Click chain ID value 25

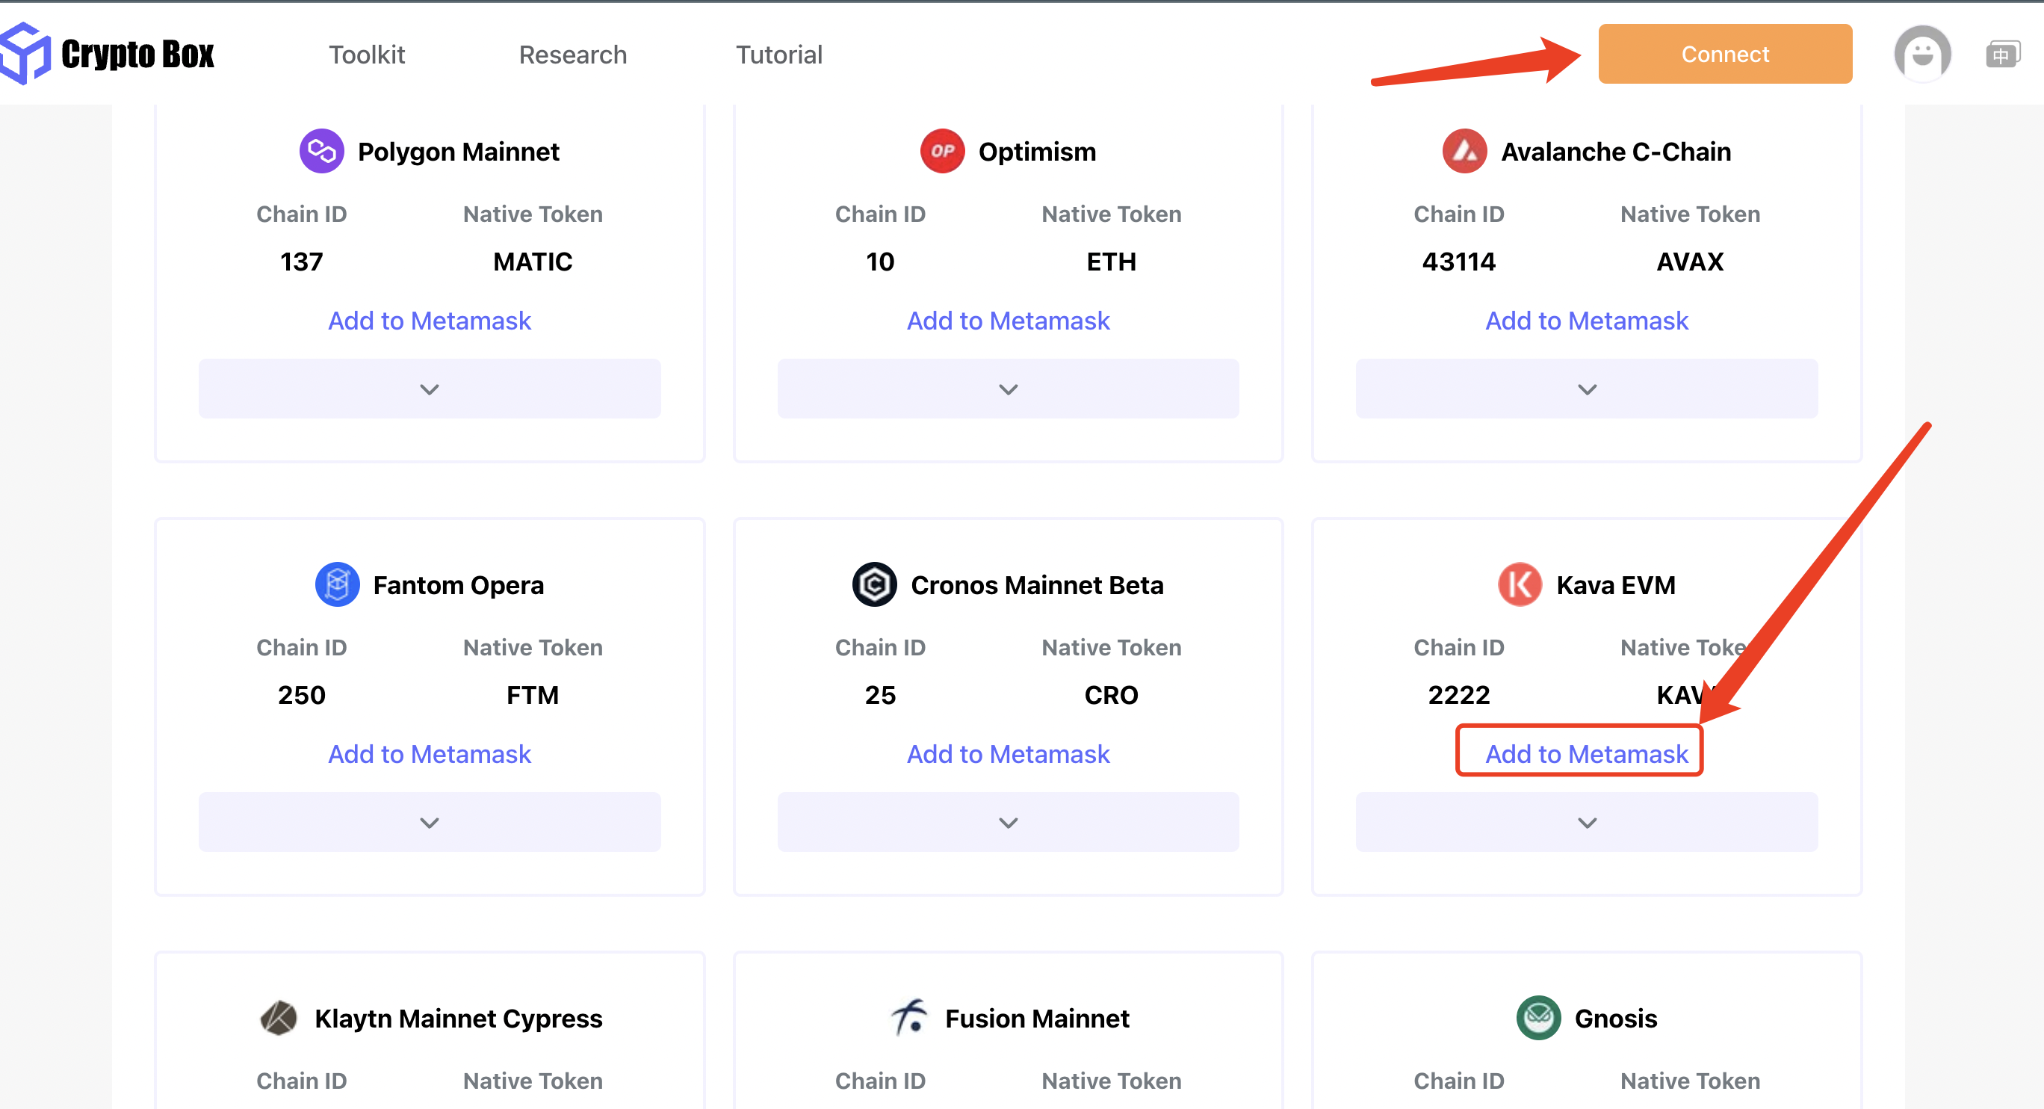coord(880,696)
